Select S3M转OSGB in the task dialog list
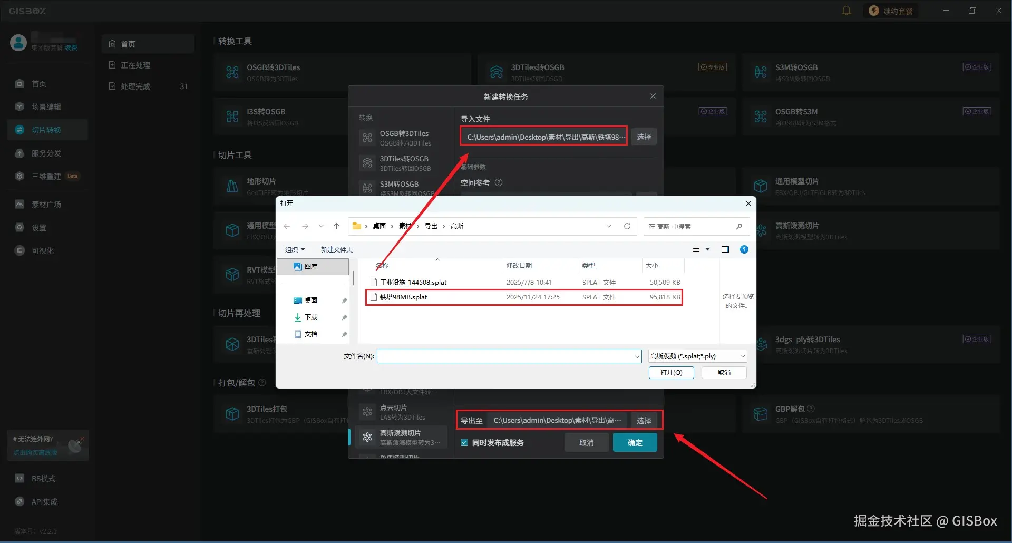 (402, 188)
